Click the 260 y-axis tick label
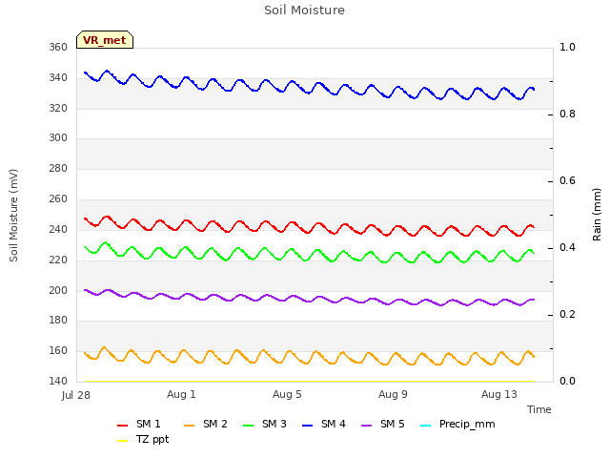Viewport: 610px width, 458px height. pyautogui.click(x=58, y=199)
